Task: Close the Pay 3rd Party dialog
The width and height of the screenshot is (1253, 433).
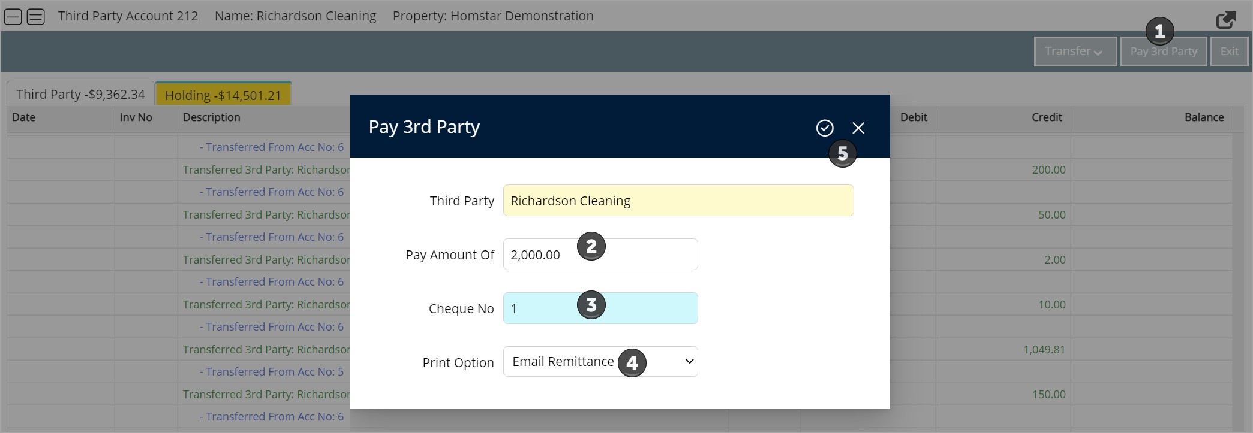Action: tap(858, 128)
